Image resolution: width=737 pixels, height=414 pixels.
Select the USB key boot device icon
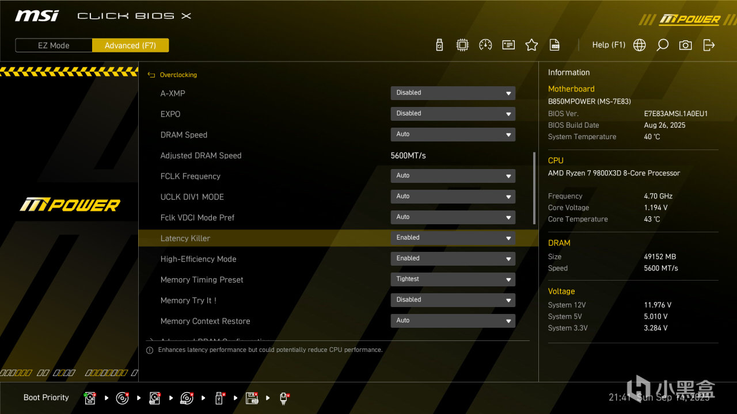click(219, 398)
